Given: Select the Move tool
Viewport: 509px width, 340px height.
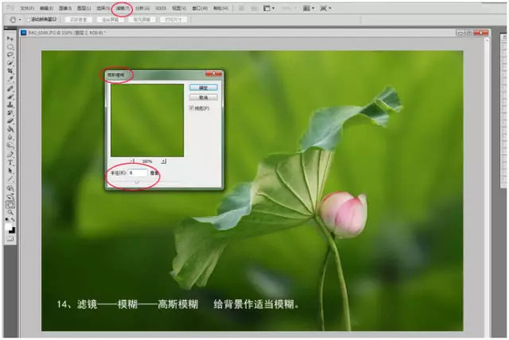Looking at the screenshot, I should [x=10, y=38].
